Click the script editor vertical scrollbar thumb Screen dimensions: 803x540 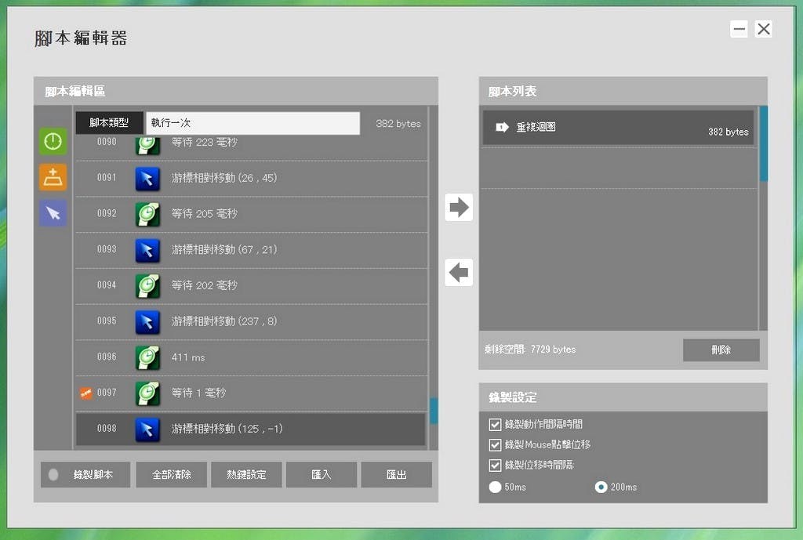(434, 411)
